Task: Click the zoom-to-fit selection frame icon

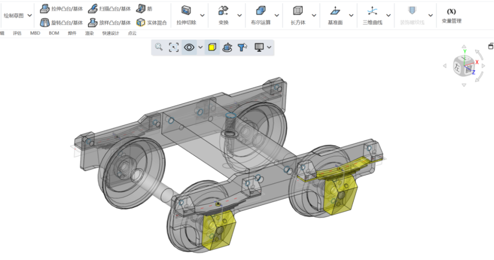Action: pyautogui.click(x=174, y=47)
